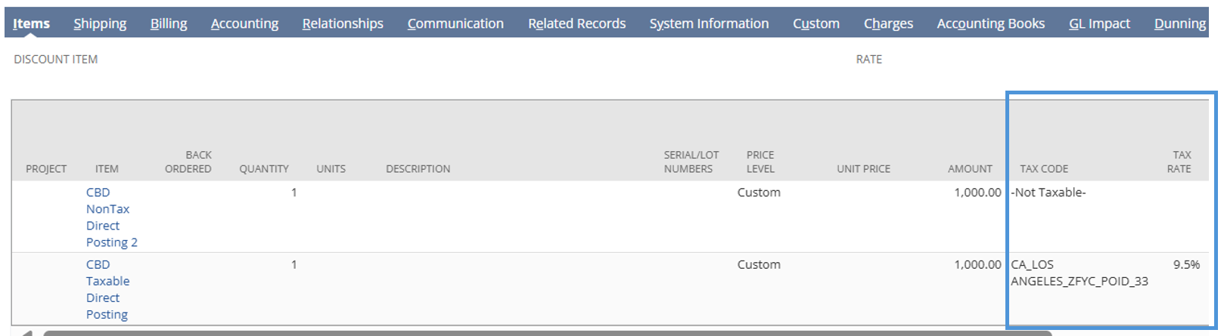Switch to the Shipping tab
The image size is (1224, 336).
(x=100, y=23)
